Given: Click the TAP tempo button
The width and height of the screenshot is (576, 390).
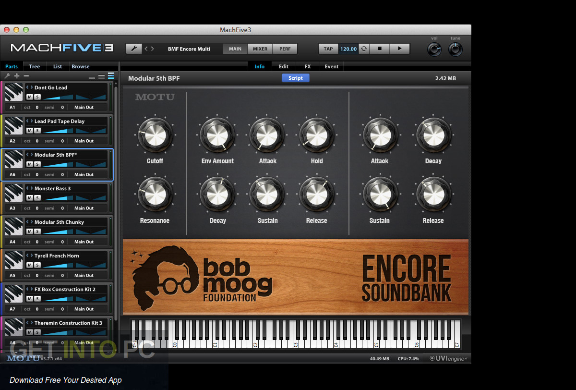Looking at the screenshot, I should coord(328,49).
